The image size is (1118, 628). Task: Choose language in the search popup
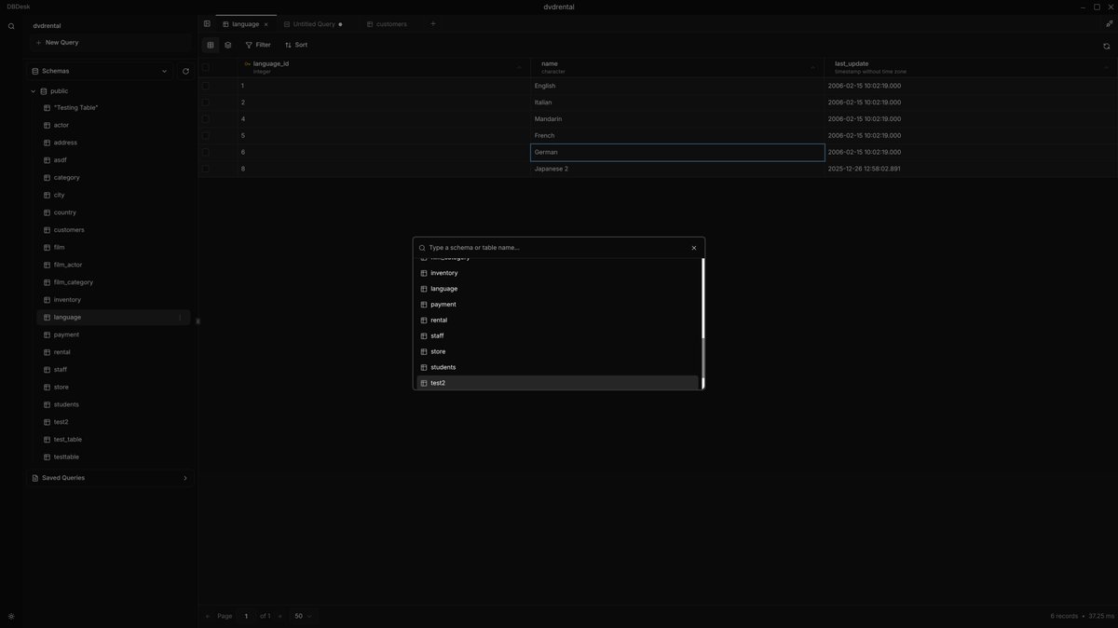coord(557,289)
